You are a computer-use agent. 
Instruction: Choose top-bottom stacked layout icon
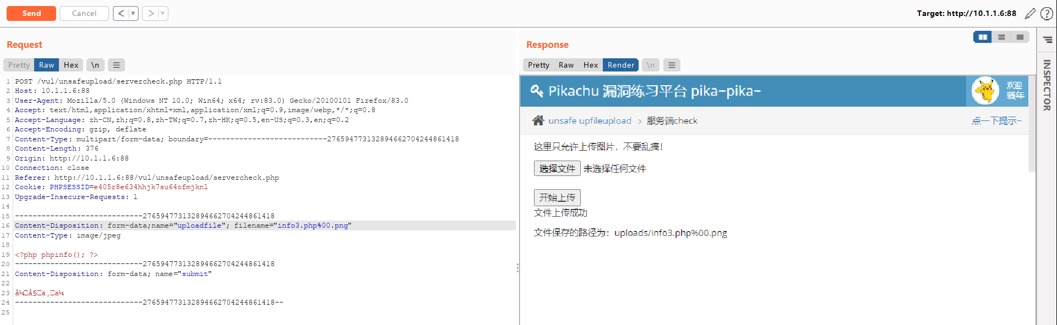click(1001, 37)
